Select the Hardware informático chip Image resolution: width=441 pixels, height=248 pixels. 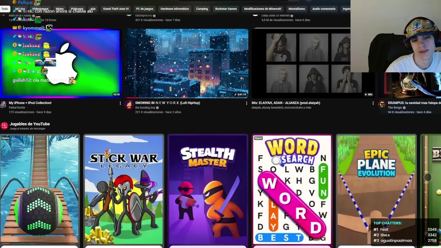pos(175,9)
